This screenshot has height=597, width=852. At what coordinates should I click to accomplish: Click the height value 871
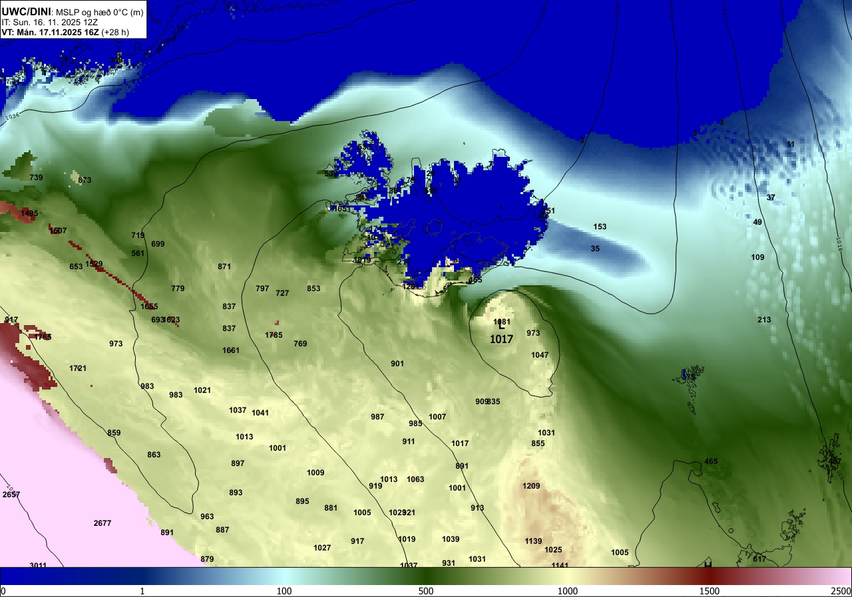(224, 267)
